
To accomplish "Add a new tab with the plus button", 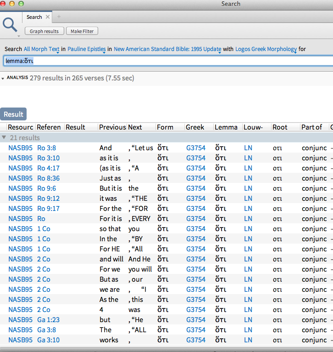I will pos(59,17).
